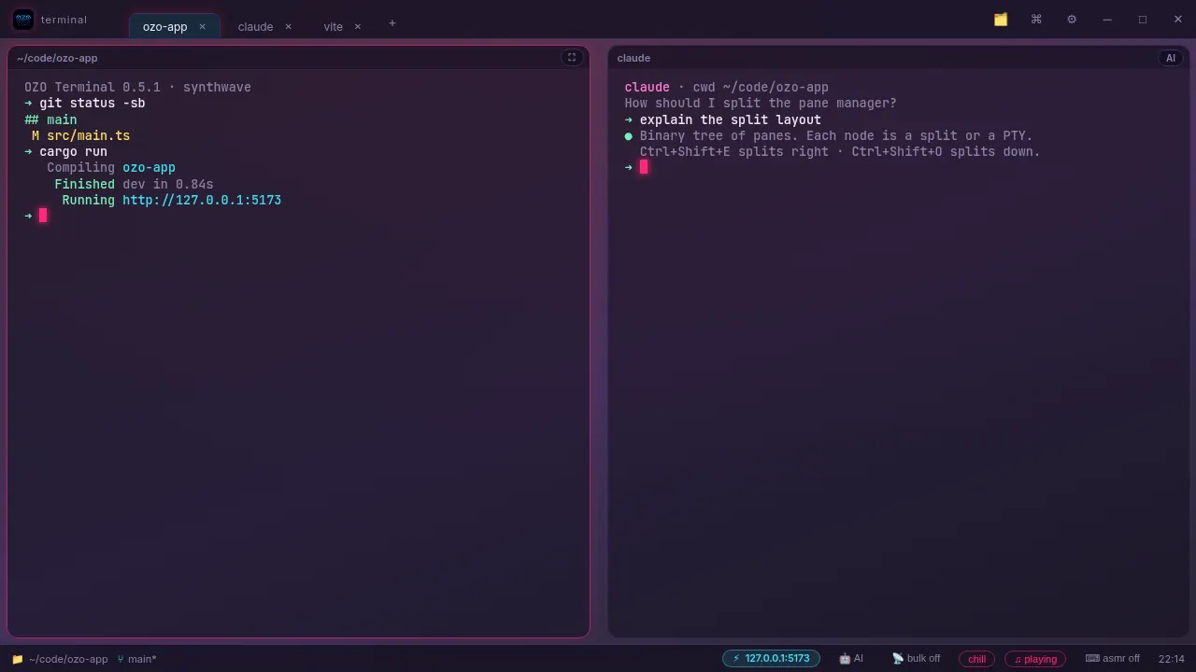The width and height of the screenshot is (1196, 672).
Task: Close the claude tab
Action: pos(288,27)
